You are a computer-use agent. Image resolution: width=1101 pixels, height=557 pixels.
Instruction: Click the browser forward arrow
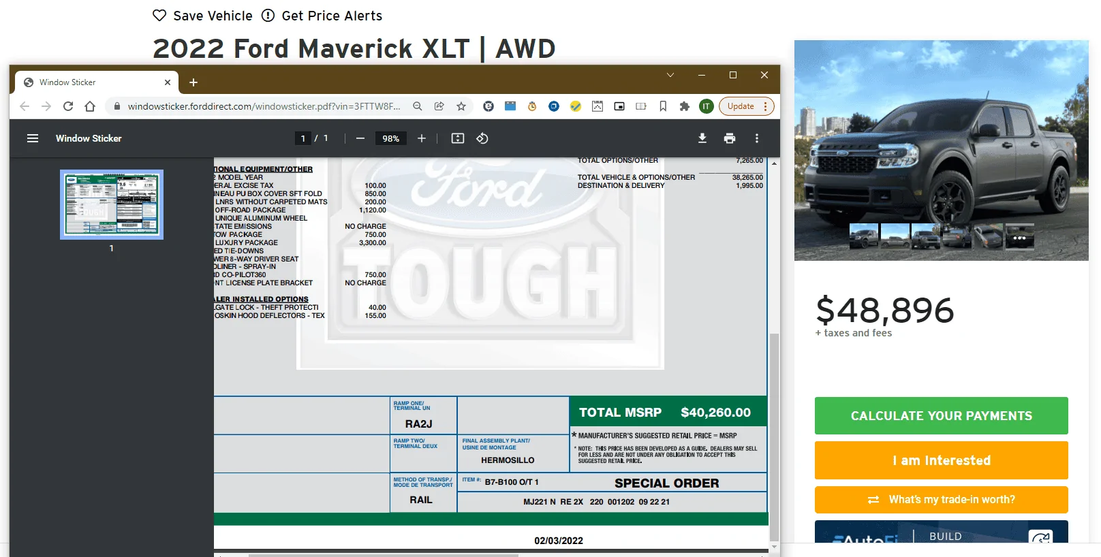pyautogui.click(x=46, y=106)
